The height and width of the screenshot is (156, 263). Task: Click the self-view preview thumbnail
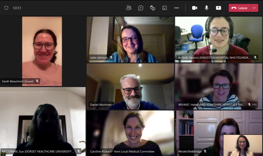243,145
